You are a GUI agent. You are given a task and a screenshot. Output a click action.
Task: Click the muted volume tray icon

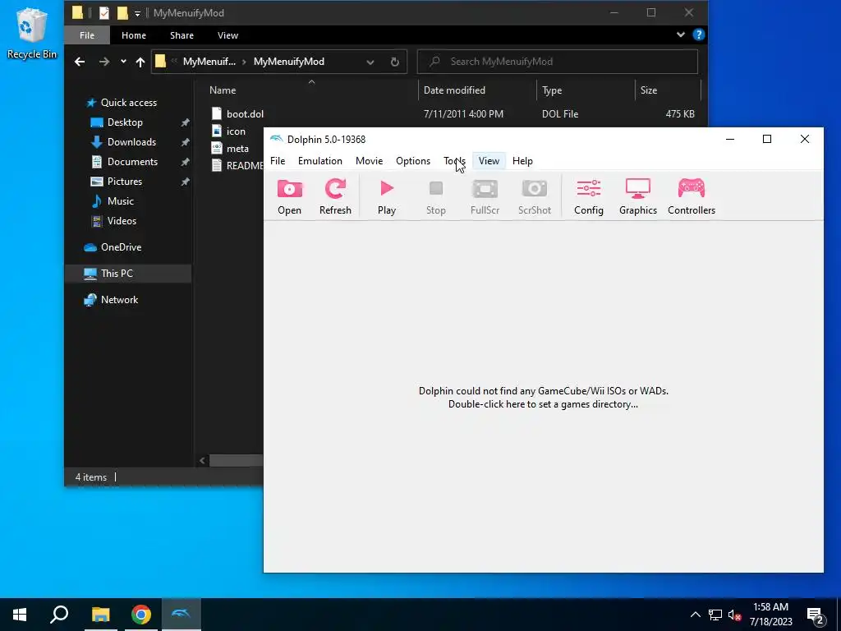click(x=734, y=615)
